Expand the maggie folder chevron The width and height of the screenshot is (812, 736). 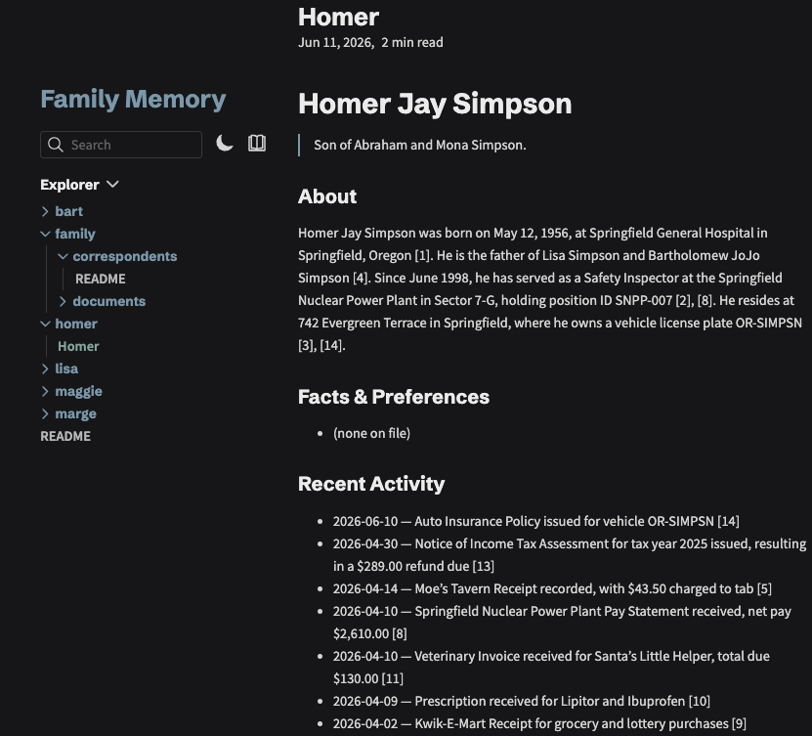click(x=45, y=391)
